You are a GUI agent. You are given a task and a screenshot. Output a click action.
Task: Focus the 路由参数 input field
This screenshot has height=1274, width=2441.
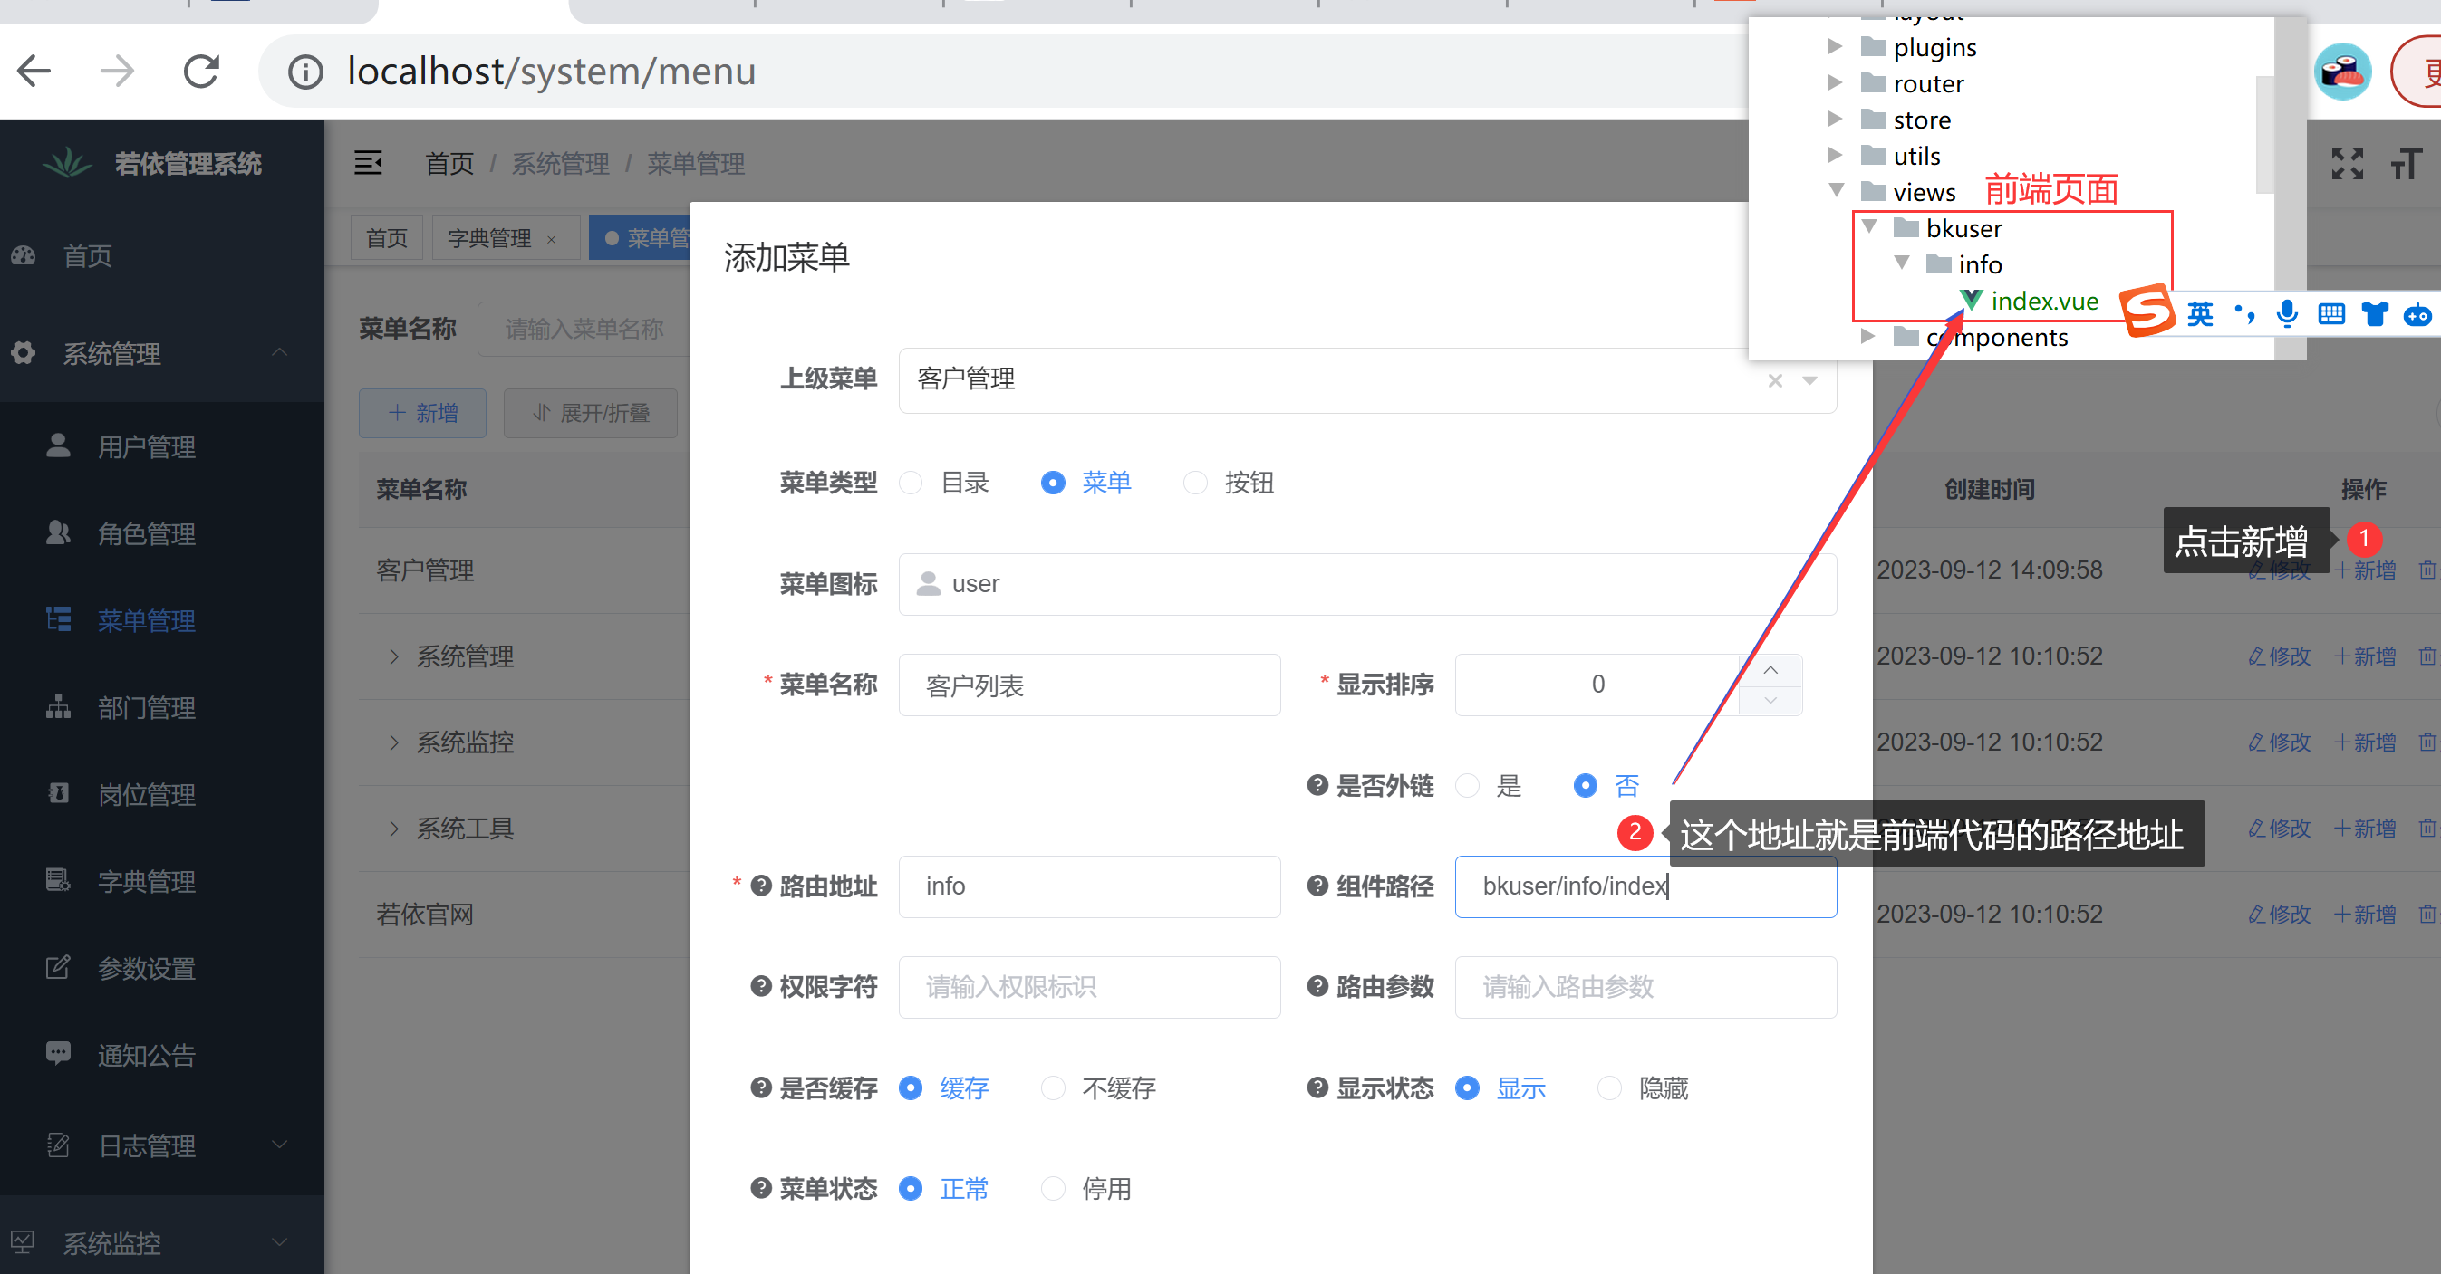point(1646,987)
